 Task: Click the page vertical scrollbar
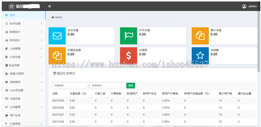pyautogui.click(x=259, y=42)
